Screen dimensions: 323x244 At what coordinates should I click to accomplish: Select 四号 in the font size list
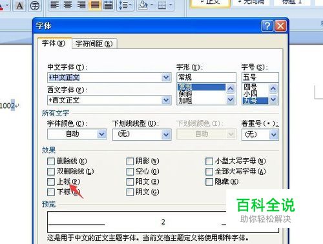click(250, 87)
